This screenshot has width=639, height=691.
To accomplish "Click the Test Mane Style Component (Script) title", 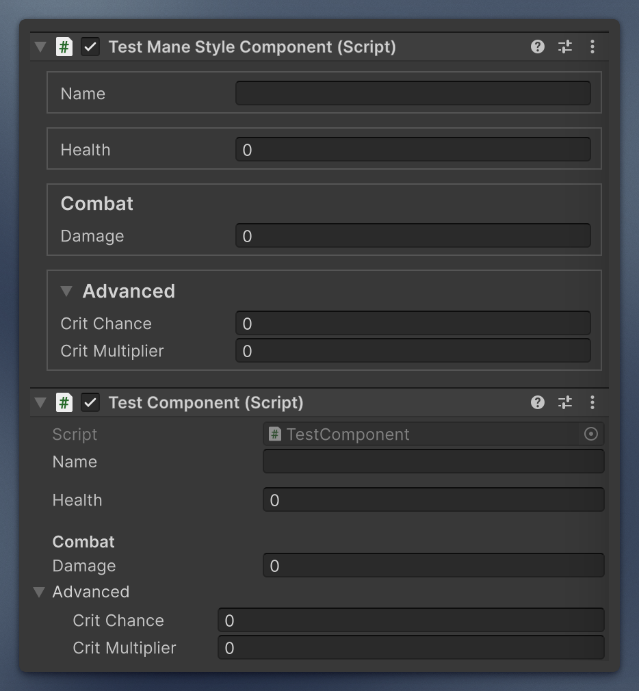I will click(x=252, y=47).
